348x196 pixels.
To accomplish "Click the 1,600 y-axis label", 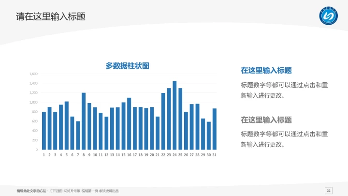I will (33, 74).
